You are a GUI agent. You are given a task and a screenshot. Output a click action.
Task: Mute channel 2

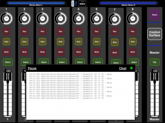(24, 52)
